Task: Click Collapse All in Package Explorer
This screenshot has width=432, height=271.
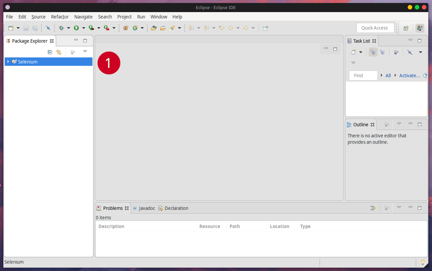Action: point(50,52)
